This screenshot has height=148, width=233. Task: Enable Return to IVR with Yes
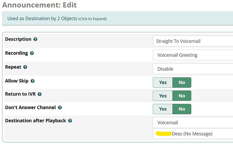163,96
